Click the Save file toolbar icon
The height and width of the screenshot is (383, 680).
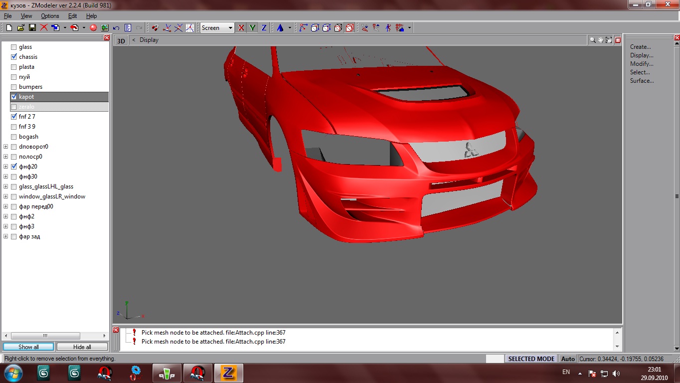click(x=32, y=28)
